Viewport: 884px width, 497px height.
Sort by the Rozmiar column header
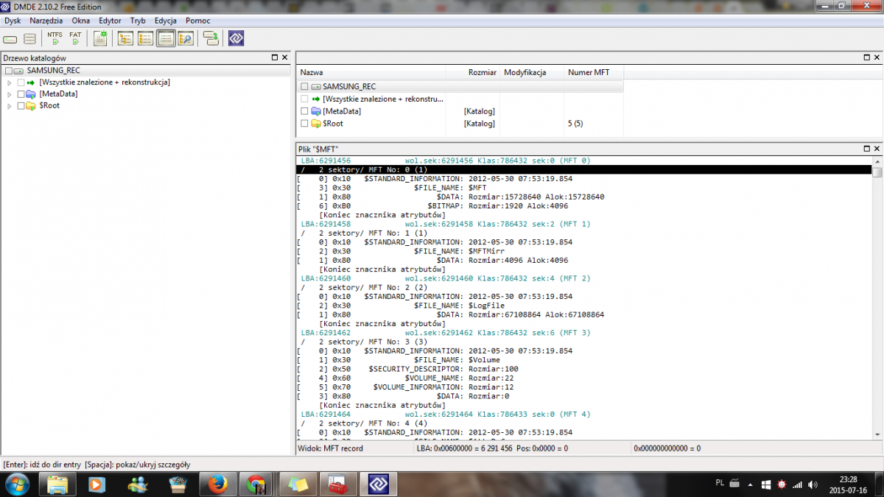(x=474, y=73)
